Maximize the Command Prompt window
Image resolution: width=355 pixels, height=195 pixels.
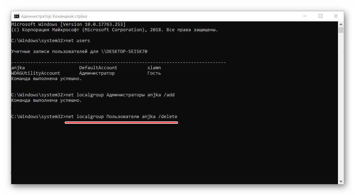pyautogui.click(x=320, y=16)
